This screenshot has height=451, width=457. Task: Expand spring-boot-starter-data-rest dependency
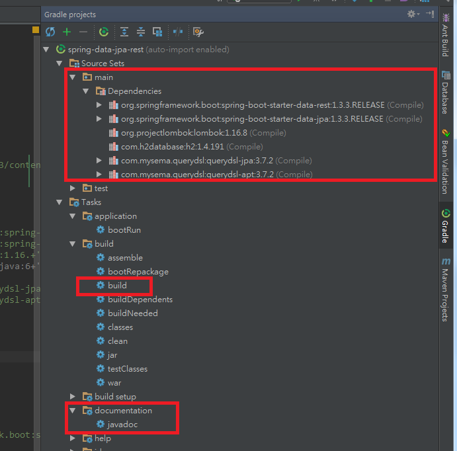tap(99, 105)
